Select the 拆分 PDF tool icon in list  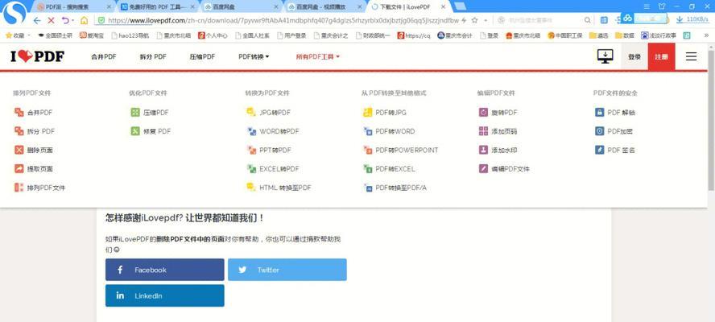19,131
